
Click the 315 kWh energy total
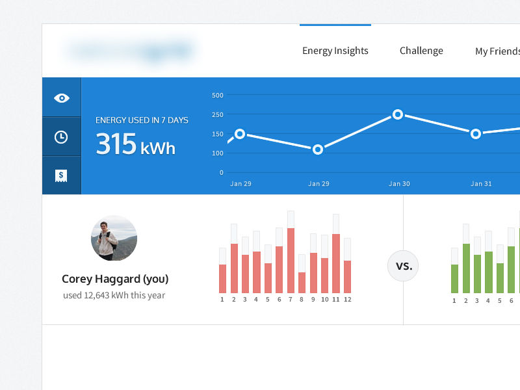(135, 144)
